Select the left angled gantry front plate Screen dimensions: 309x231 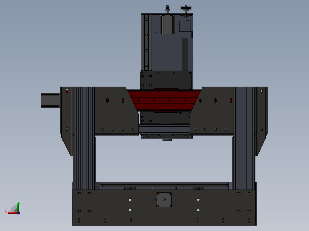pos(116,111)
